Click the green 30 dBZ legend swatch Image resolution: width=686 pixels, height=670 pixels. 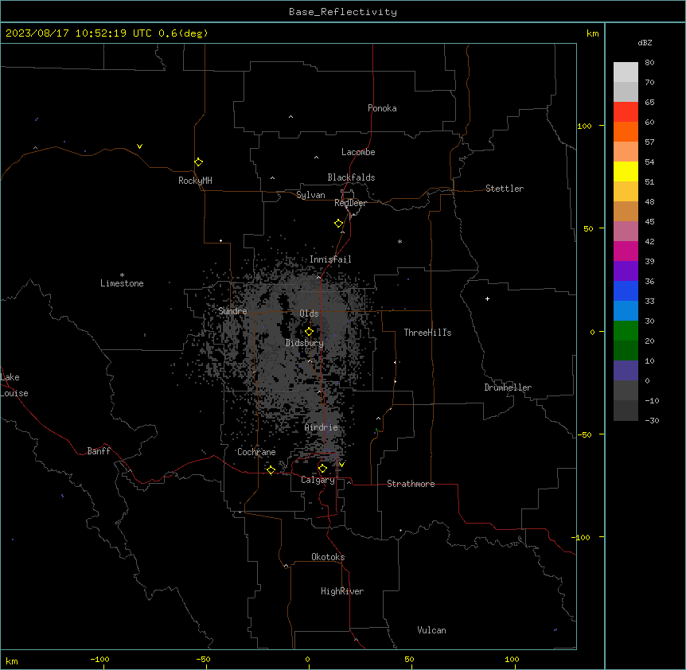point(626,331)
